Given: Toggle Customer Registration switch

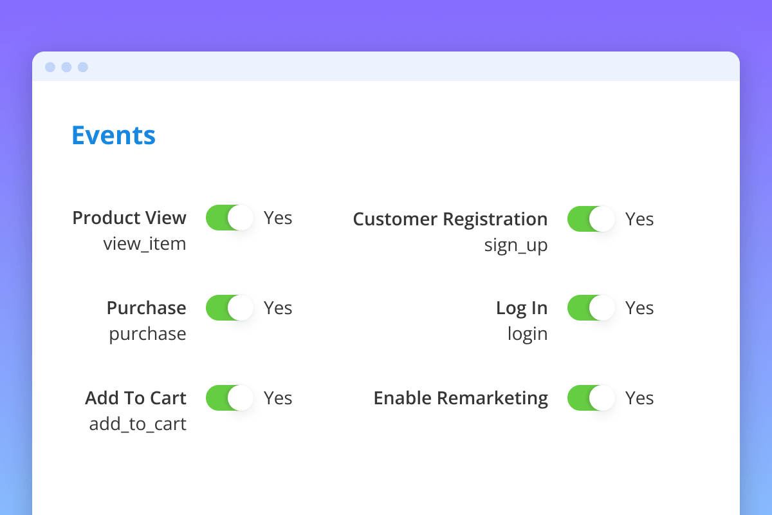Looking at the screenshot, I should pyautogui.click(x=591, y=219).
